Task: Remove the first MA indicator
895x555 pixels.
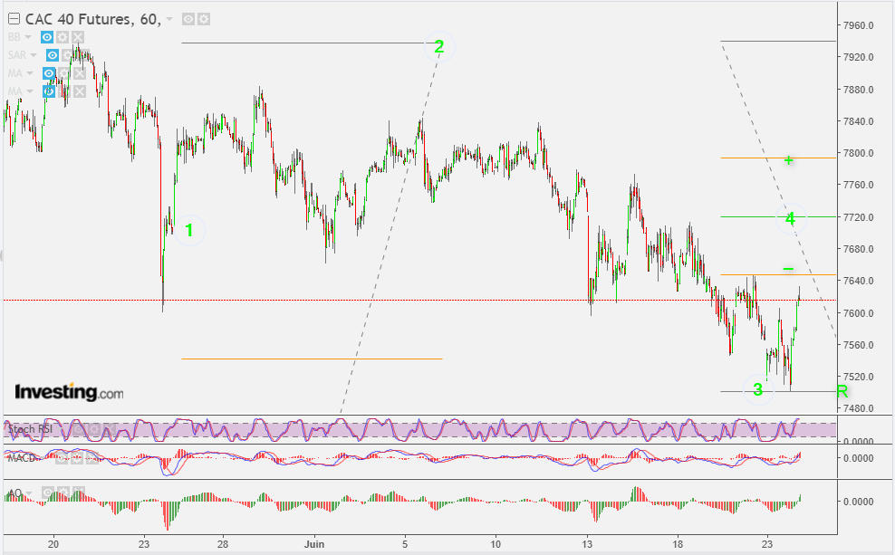Action: (x=80, y=73)
